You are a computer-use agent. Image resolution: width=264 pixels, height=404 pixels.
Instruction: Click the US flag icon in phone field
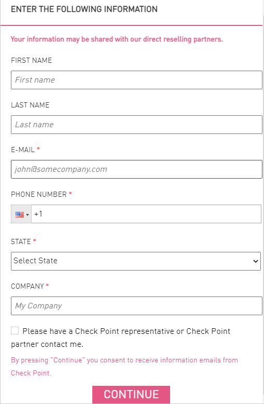pyautogui.click(x=20, y=214)
